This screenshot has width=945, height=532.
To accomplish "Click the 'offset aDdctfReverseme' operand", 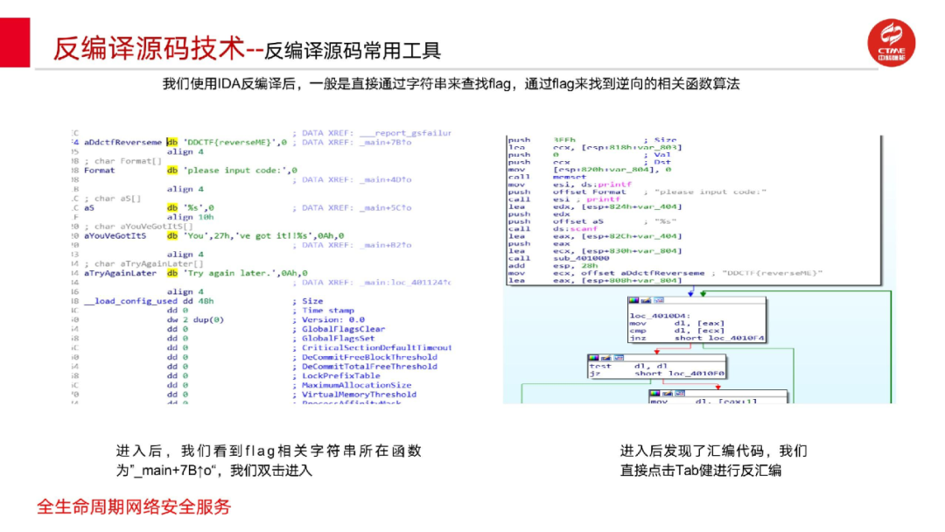I will 644,273.
